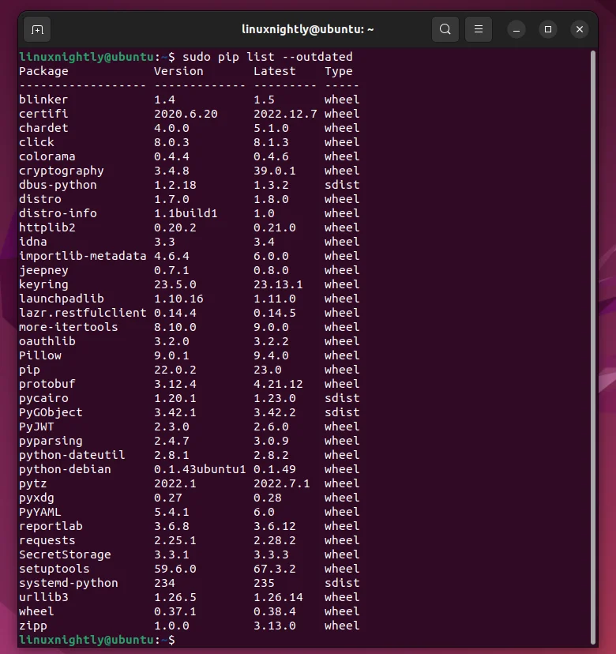Click the 'chardet' package name
The image size is (616, 654).
coord(43,128)
